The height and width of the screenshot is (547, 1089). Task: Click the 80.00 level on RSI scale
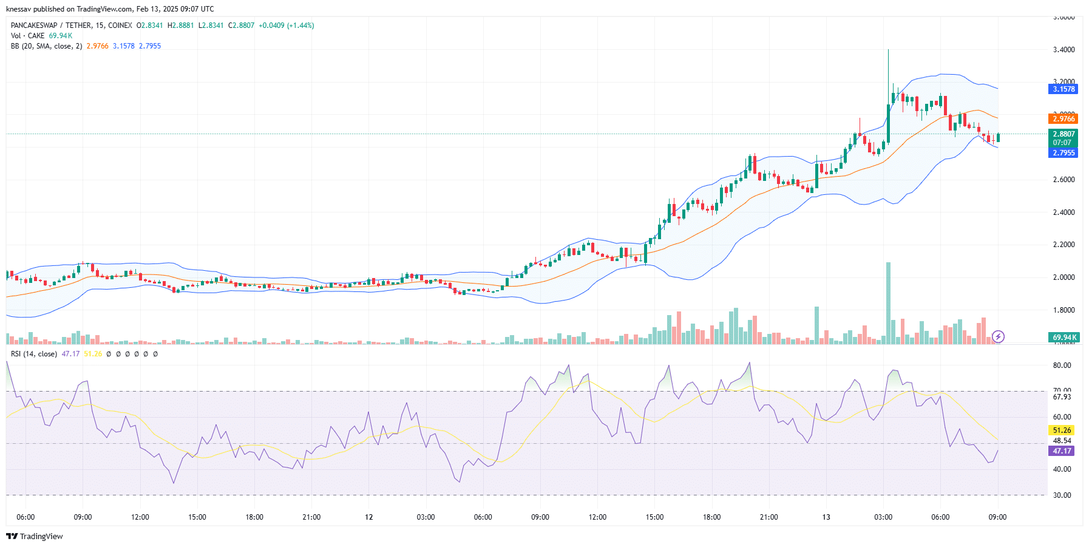(1062, 365)
